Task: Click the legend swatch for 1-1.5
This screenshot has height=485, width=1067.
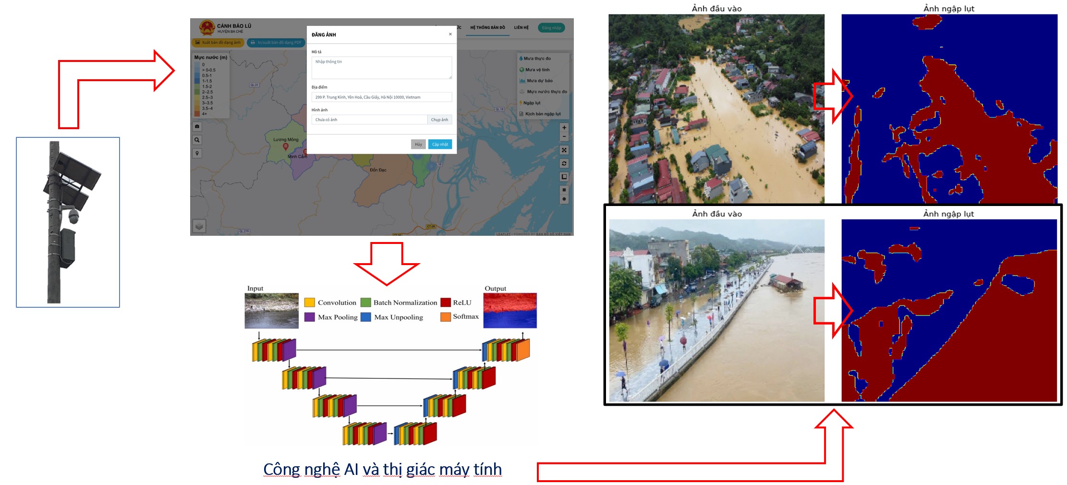Action: coord(197,81)
